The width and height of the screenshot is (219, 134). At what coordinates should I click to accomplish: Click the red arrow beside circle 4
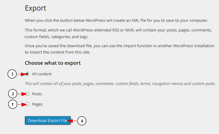[x=72, y=121]
